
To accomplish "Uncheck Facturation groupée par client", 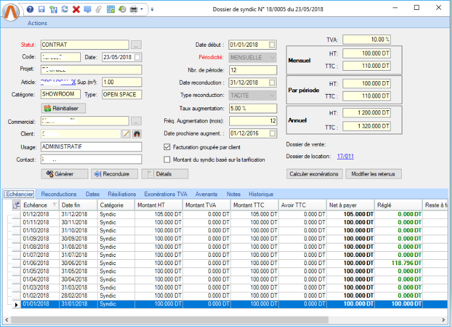I will (167, 147).
